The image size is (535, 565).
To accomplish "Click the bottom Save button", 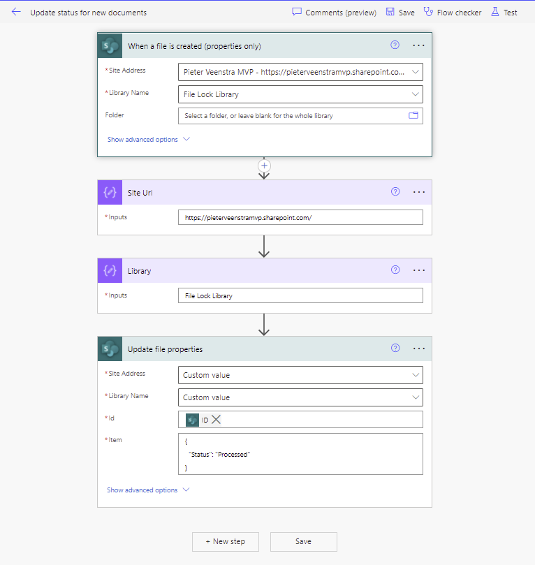I will click(x=304, y=541).
